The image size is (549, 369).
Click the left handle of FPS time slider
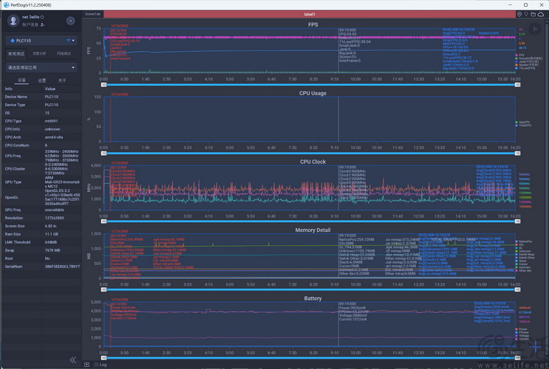[104, 85]
